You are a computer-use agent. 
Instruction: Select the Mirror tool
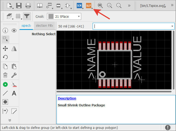coord(14,48)
